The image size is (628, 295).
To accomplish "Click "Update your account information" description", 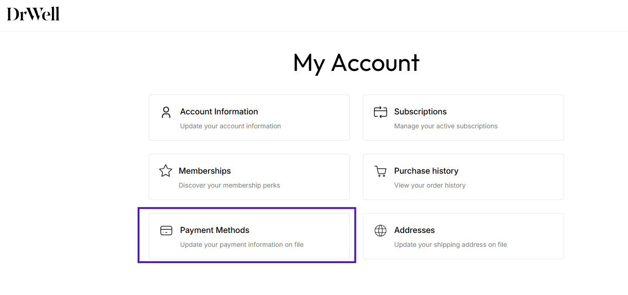I will (x=230, y=126).
